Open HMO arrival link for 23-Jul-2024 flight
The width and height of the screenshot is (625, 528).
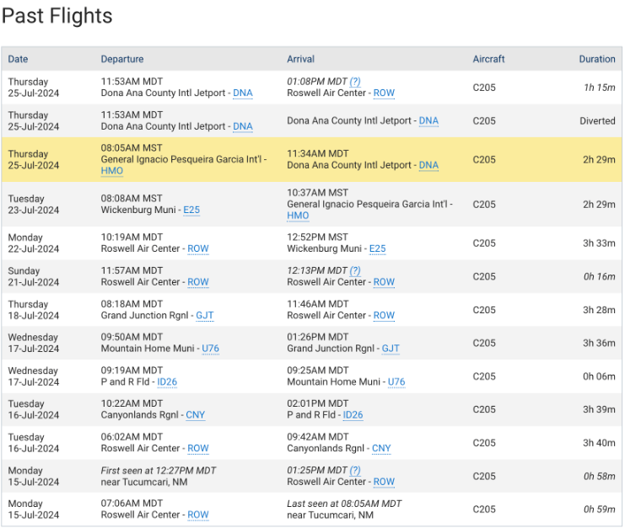click(x=298, y=216)
